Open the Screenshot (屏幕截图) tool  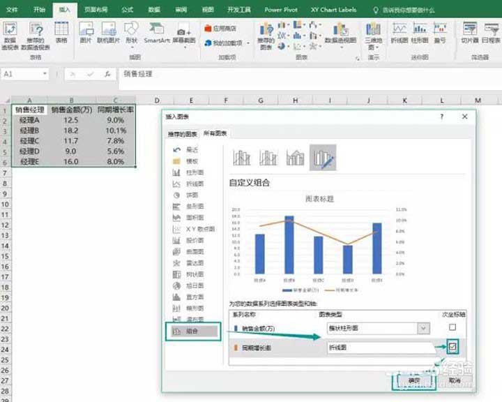click(x=184, y=36)
